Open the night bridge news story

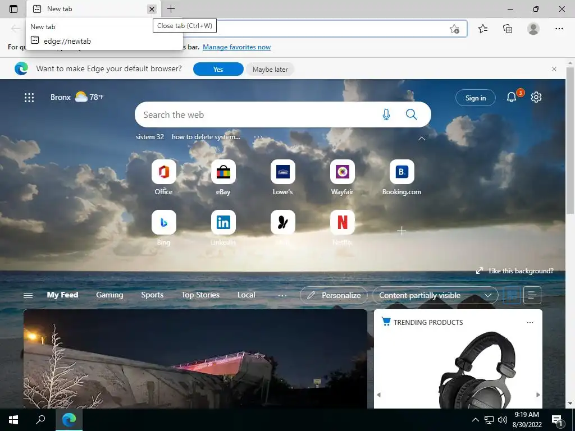point(195,359)
